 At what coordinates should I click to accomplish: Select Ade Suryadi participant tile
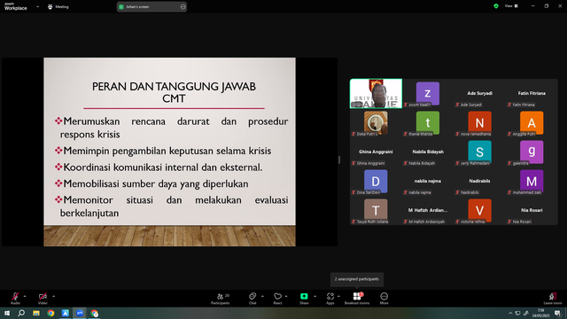click(480, 93)
